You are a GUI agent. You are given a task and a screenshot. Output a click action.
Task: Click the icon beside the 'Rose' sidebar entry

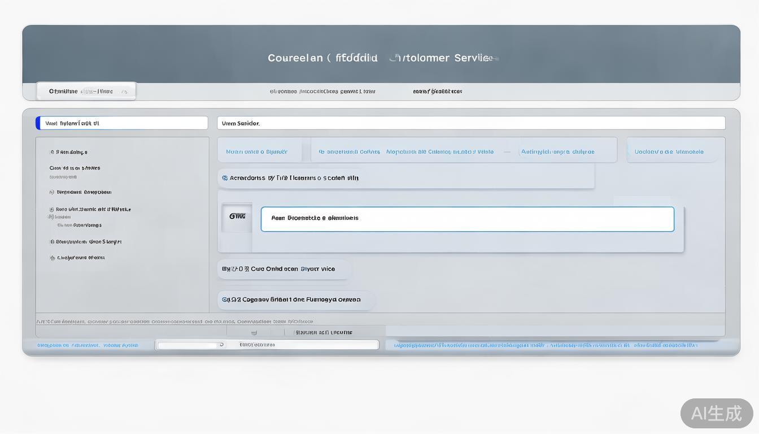(52, 210)
